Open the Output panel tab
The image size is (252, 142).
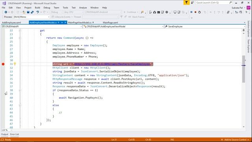pyautogui.click(x=4, y=134)
